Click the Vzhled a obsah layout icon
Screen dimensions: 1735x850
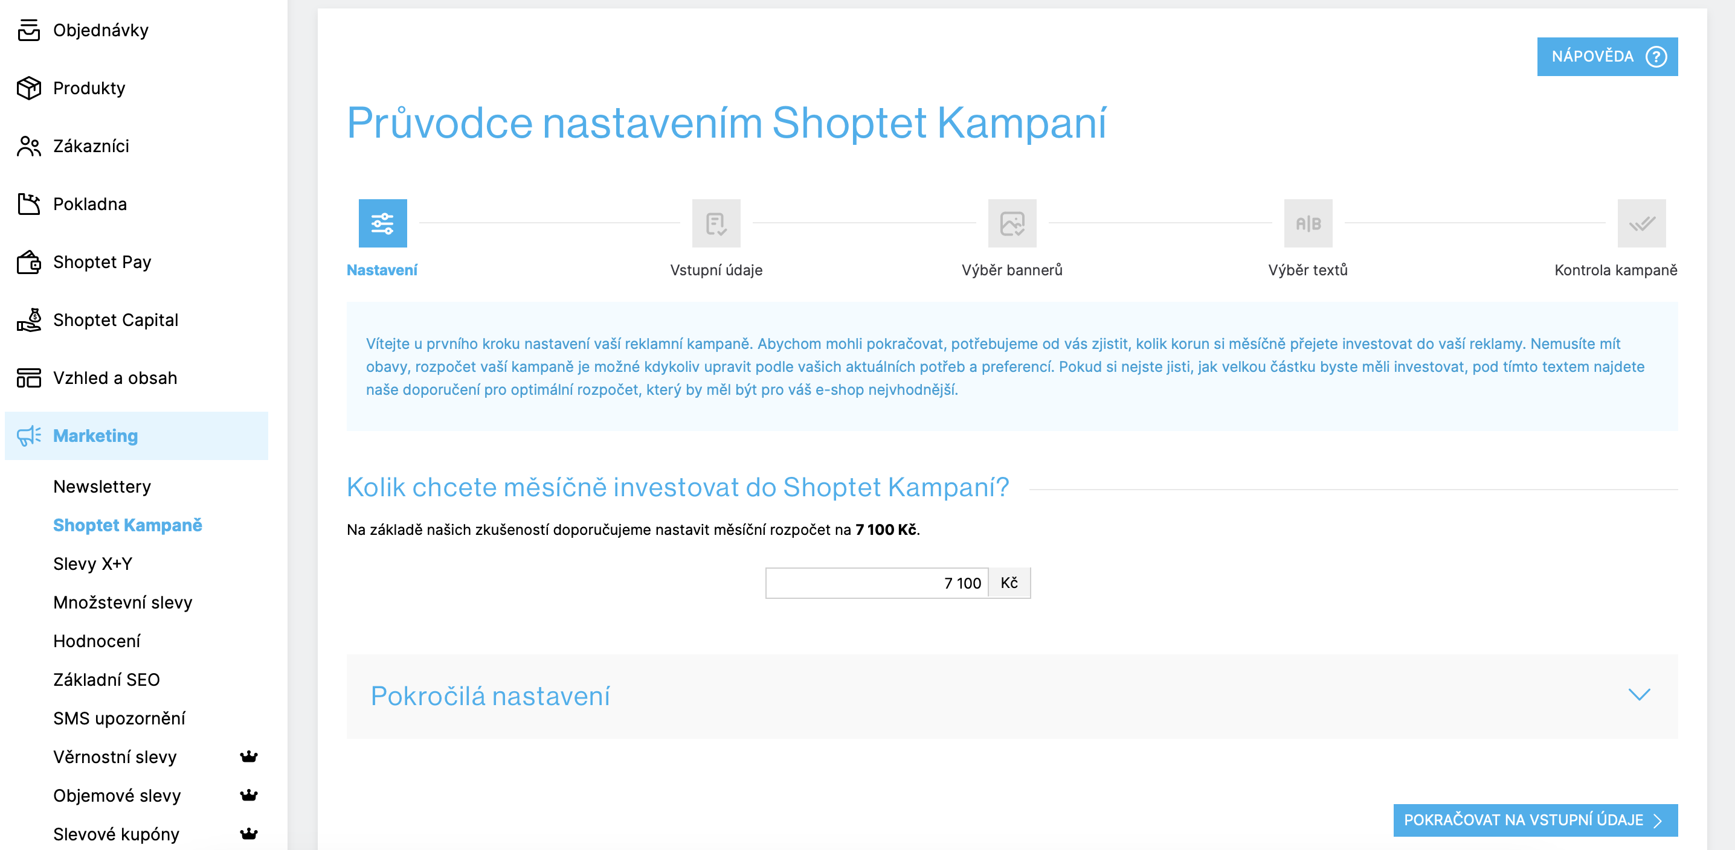29,377
